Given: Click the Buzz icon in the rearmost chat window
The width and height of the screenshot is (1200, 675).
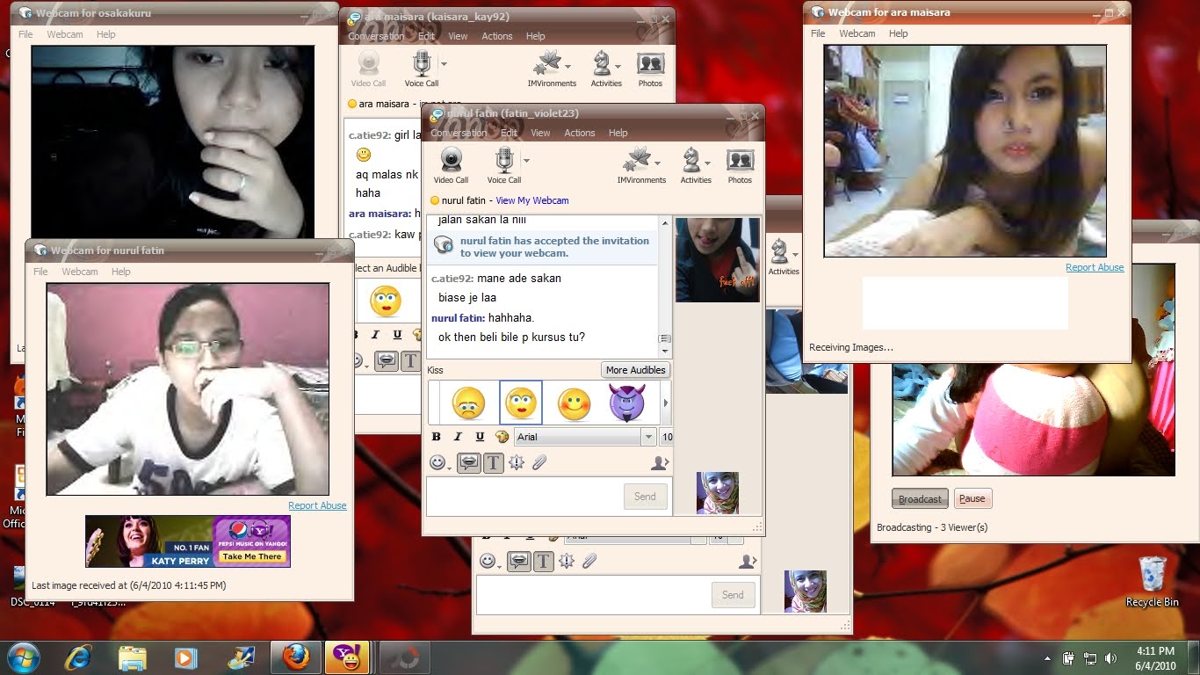Looking at the screenshot, I should pyautogui.click(x=567, y=561).
